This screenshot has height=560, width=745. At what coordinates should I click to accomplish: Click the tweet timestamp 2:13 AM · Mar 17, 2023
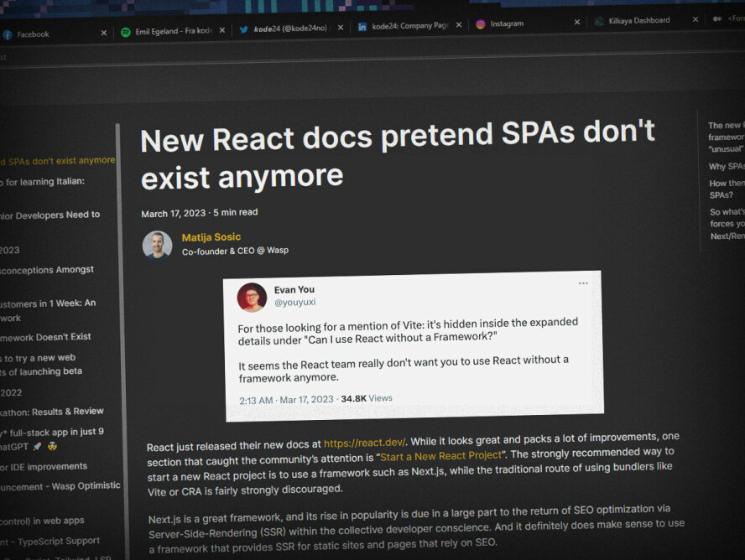point(286,400)
